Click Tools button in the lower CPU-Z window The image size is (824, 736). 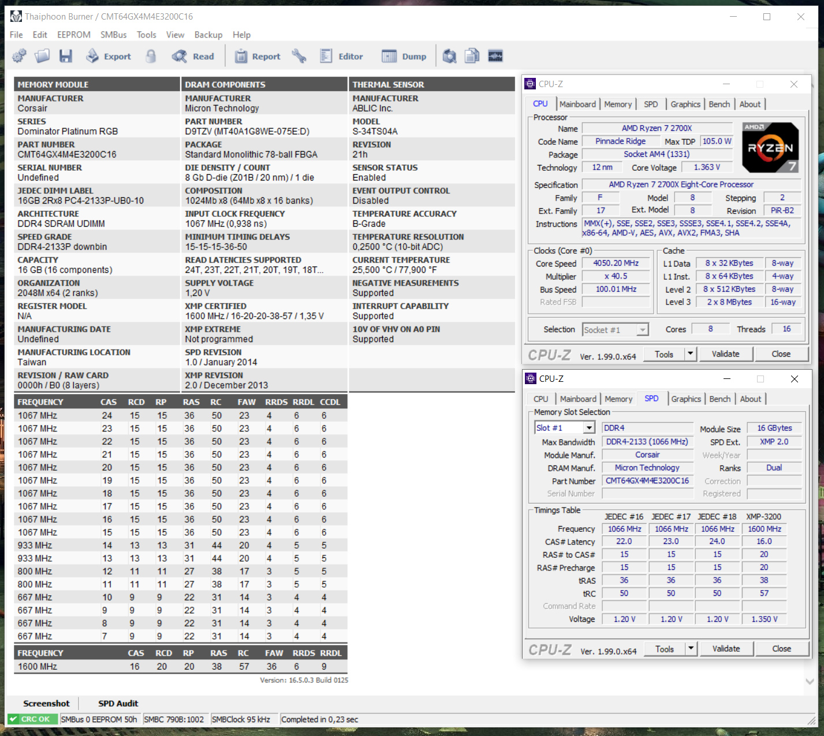pyautogui.click(x=664, y=649)
